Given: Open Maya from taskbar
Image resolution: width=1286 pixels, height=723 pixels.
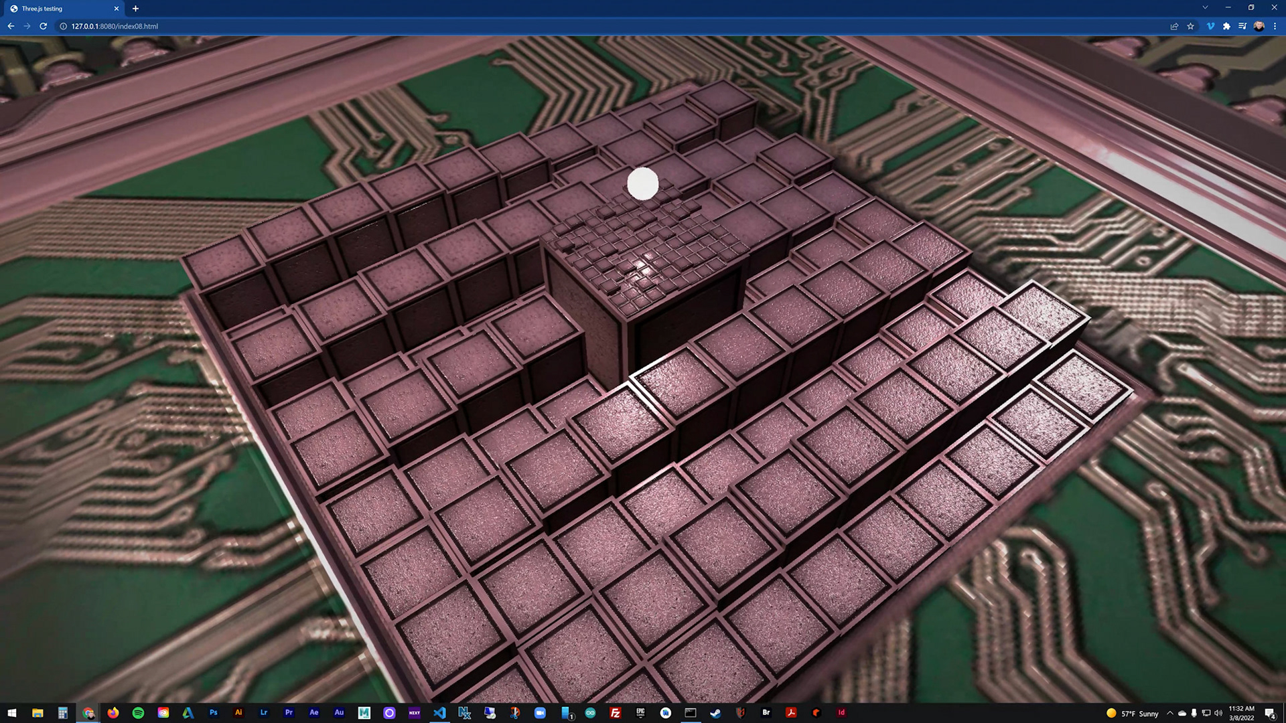Looking at the screenshot, I should tap(364, 712).
